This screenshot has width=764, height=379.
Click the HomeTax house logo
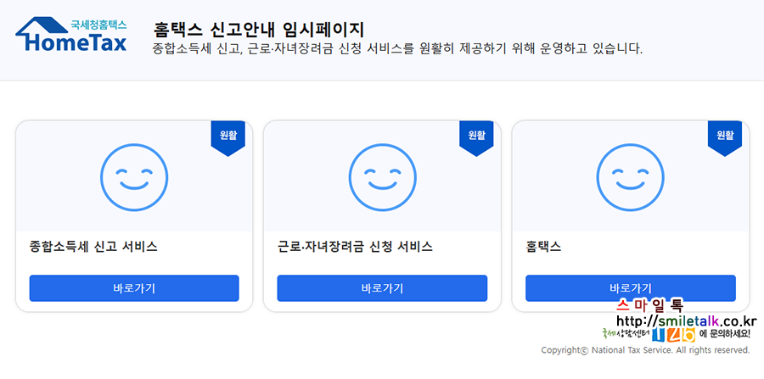click(x=71, y=35)
